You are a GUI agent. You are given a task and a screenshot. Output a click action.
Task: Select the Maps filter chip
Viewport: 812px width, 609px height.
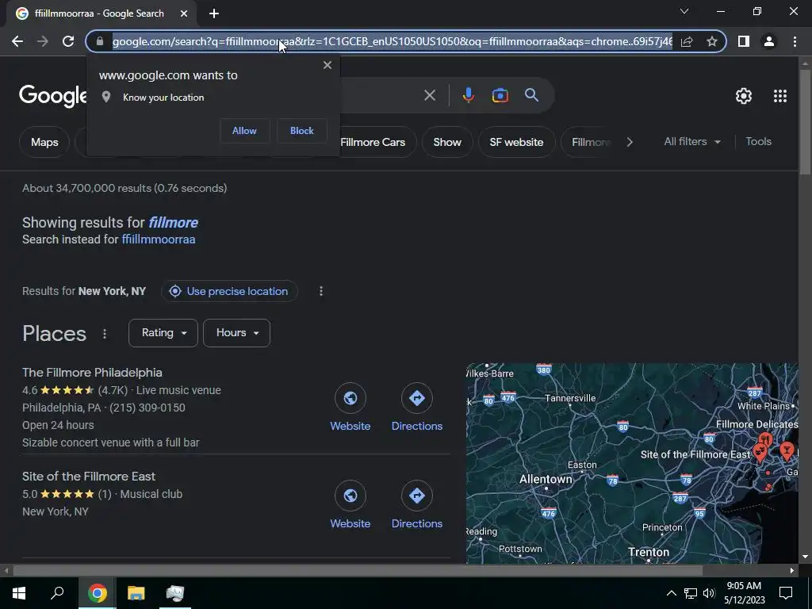coord(44,142)
